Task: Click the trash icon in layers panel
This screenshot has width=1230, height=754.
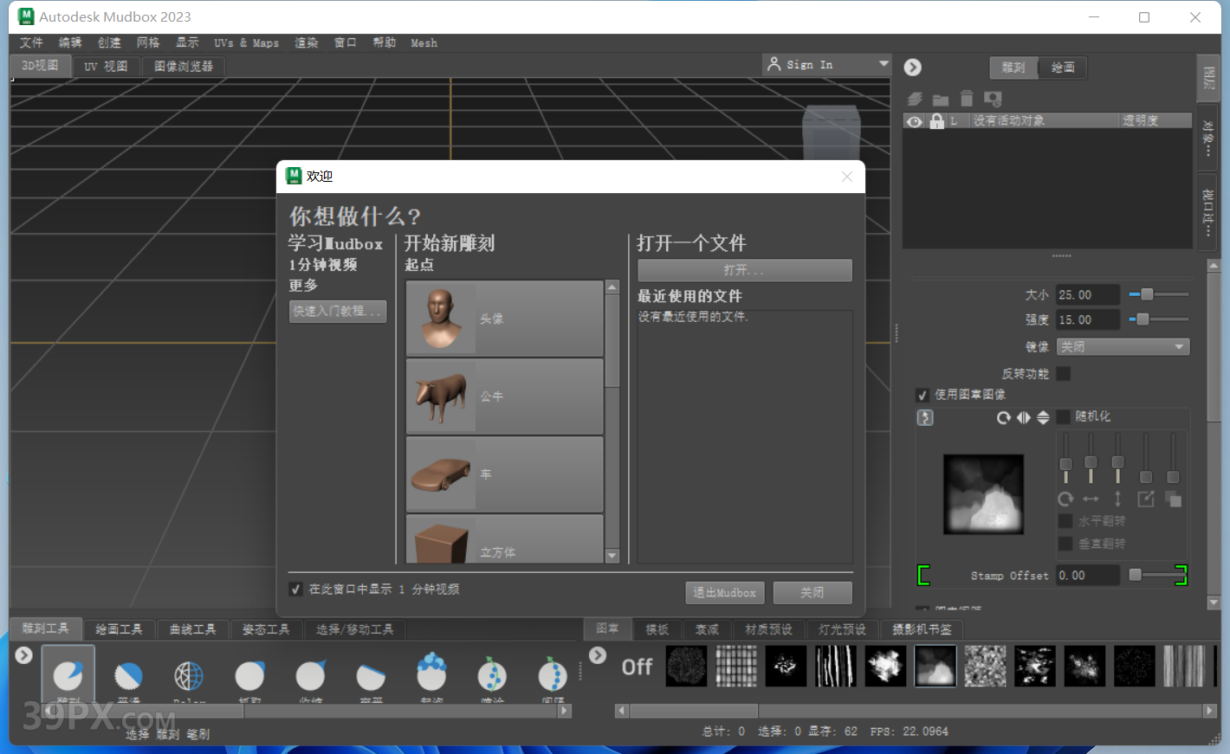Action: click(x=967, y=99)
